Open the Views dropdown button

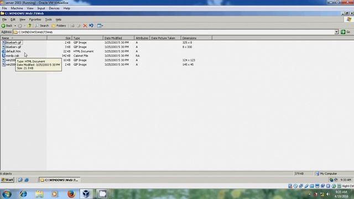coord(100,26)
